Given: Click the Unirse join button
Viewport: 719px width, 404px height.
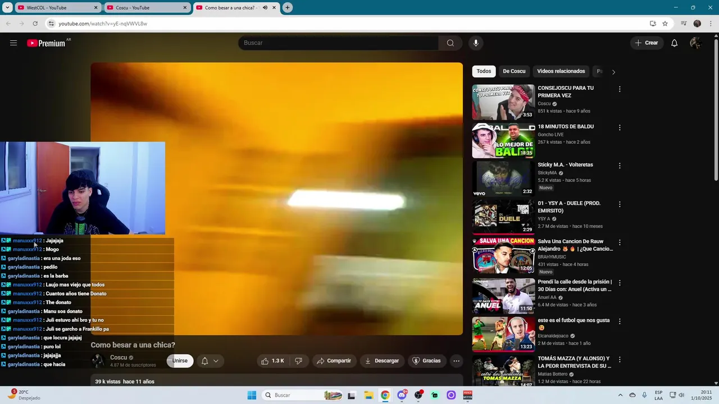Looking at the screenshot, I should point(180,361).
